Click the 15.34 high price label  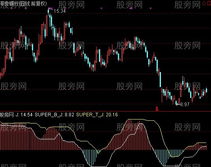(x=60, y=11)
